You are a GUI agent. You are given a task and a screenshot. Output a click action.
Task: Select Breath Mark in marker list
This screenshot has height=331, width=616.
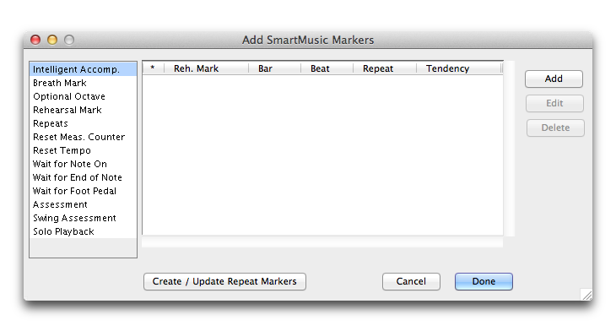pos(83,83)
